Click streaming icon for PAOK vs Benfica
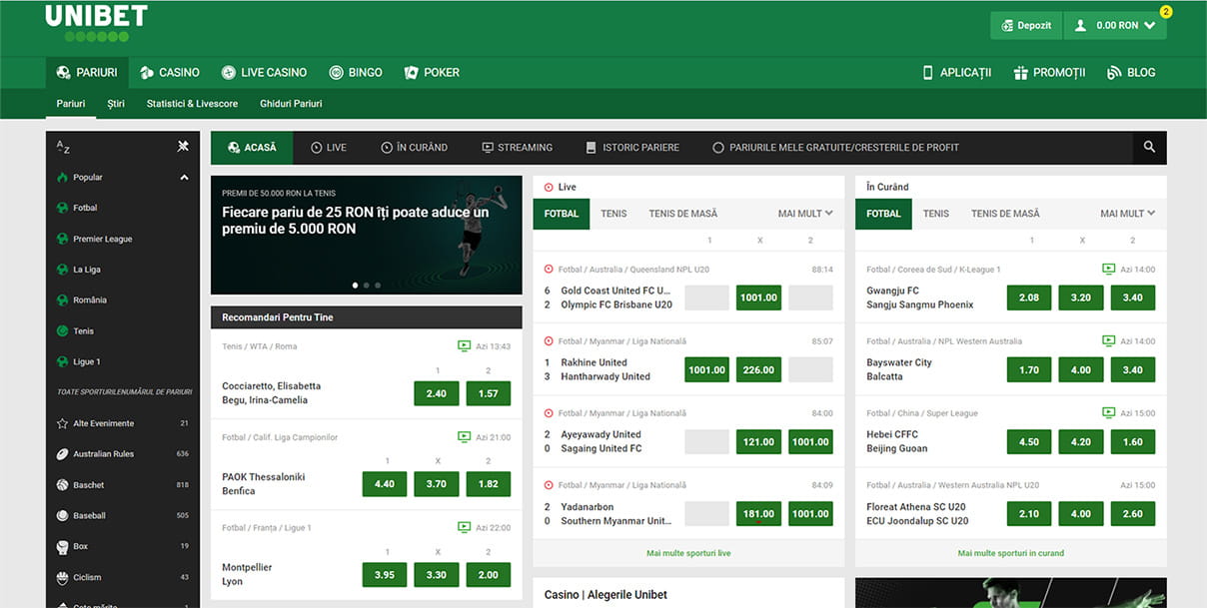The image size is (1207, 608). point(464,436)
